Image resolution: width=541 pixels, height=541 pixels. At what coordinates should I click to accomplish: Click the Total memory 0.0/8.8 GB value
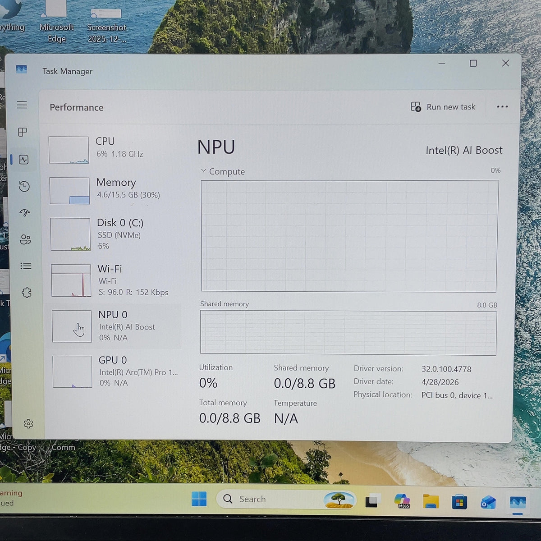[230, 418]
